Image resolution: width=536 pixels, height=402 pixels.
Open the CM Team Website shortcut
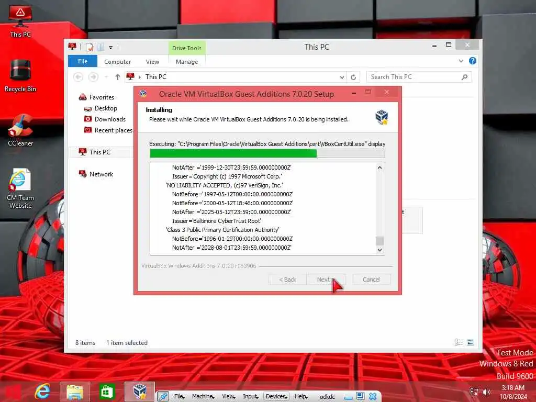pyautogui.click(x=20, y=188)
